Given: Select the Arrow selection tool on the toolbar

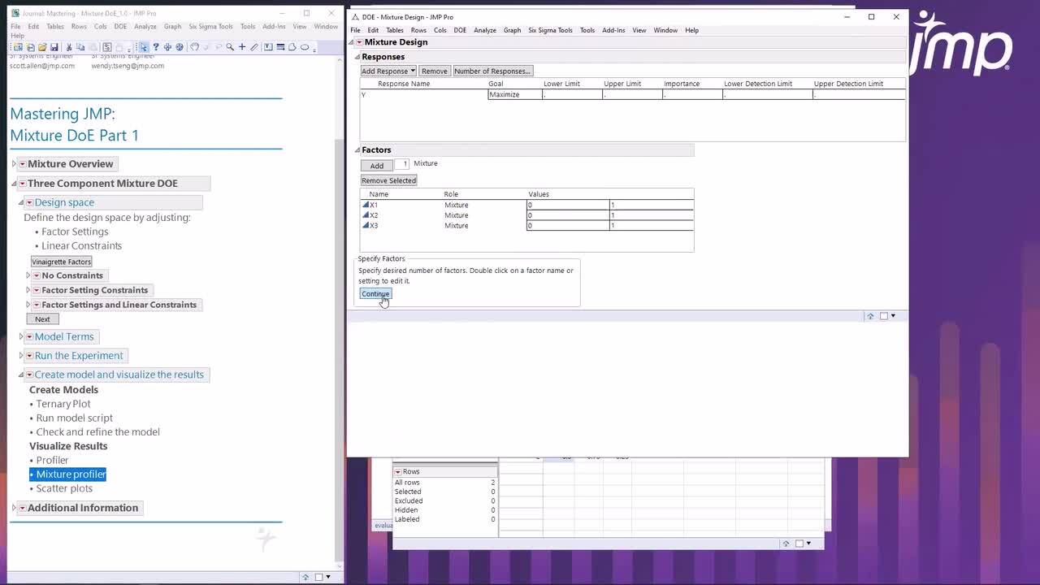Looking at the screenshot, I should pyautogui.click(x=143, y=47).
